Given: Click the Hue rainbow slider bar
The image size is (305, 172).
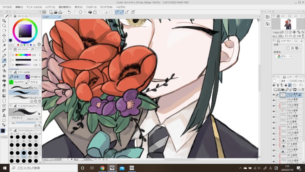Looking at the screenshot, I should [23, 55].
